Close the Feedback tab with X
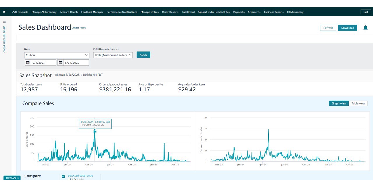Screen dimensions: 373x187 tap(18, 178)
